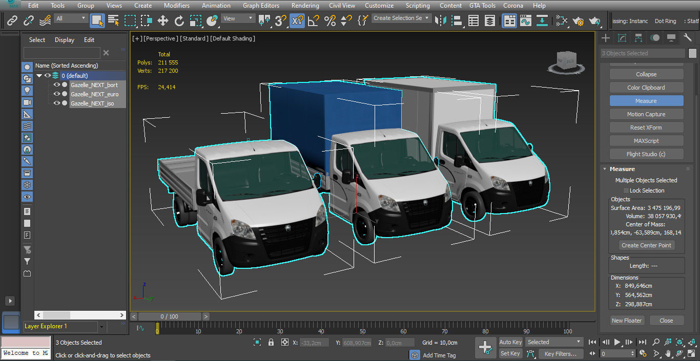The height and width of the screenshot is (361, 700).
Task: Toggle Window/Crossing selection mode
Action: (147, 20)
